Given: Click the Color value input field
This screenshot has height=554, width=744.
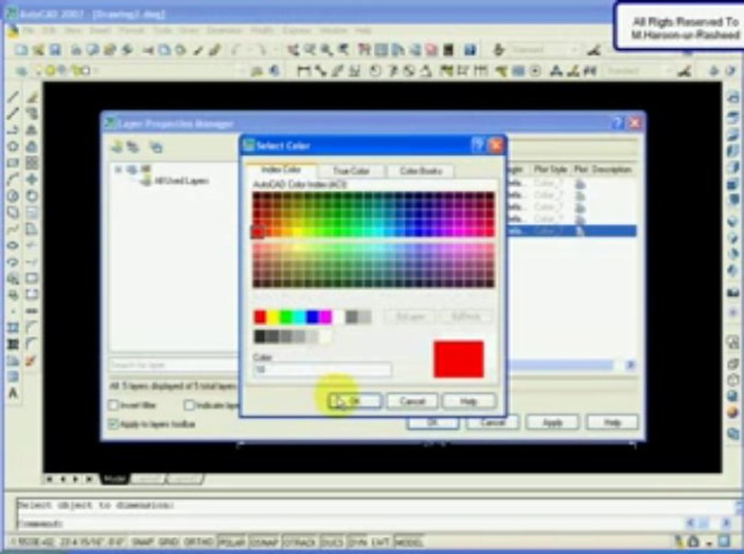Looking at the screenshot, I should click(x=322, y=369).
